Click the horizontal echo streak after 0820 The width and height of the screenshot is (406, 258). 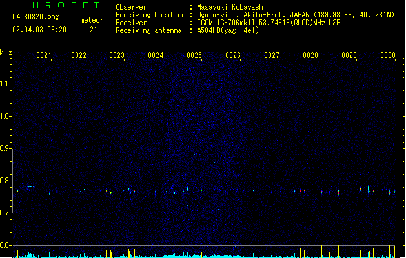[x=30, y=186]
